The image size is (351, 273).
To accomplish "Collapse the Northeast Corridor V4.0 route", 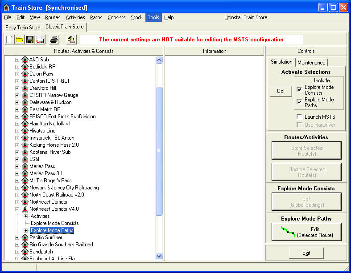I will 17,209.
